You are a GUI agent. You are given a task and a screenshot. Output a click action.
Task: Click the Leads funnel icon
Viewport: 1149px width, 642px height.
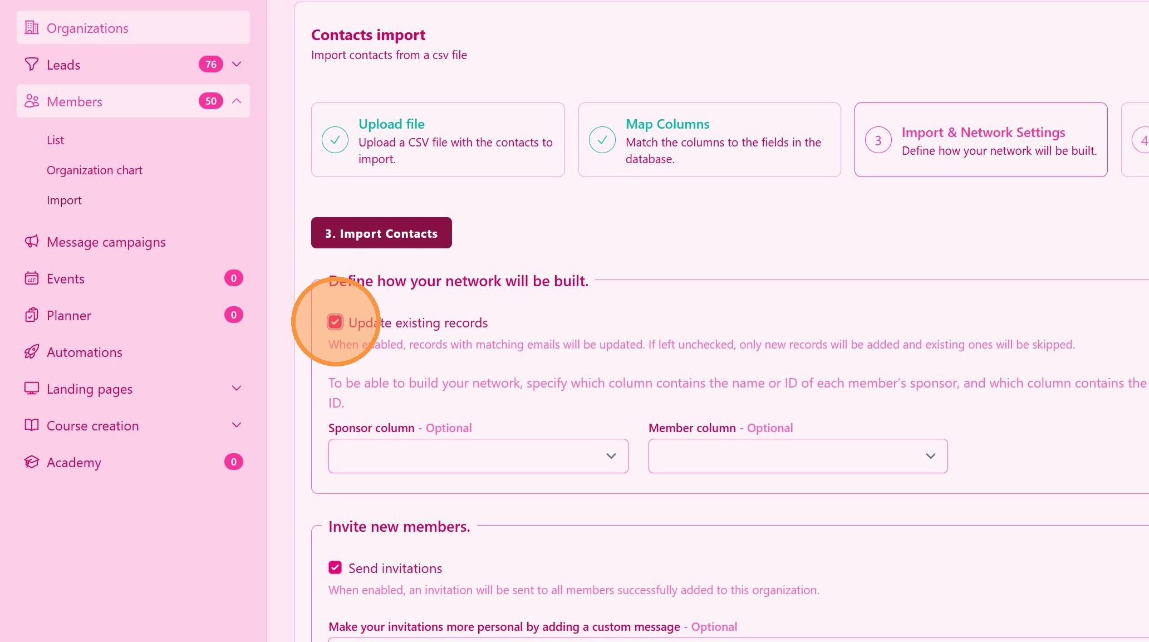[32, 65]
